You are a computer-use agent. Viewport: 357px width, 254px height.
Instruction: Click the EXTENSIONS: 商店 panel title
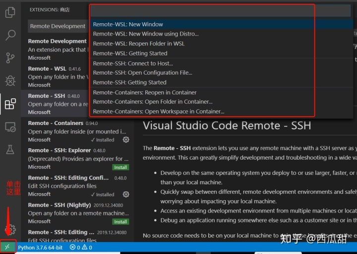50,10
